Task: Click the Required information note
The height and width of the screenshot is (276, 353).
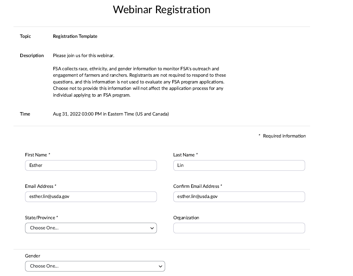Action: [284, 136]
